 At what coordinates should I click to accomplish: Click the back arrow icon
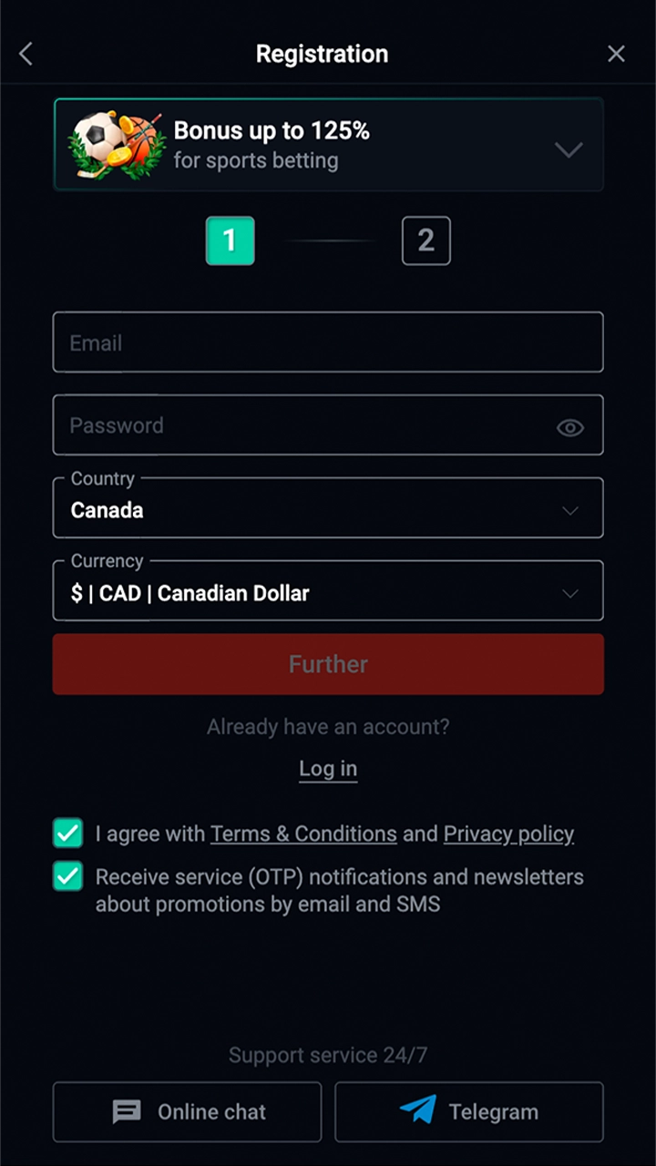[x=26, y=54]
